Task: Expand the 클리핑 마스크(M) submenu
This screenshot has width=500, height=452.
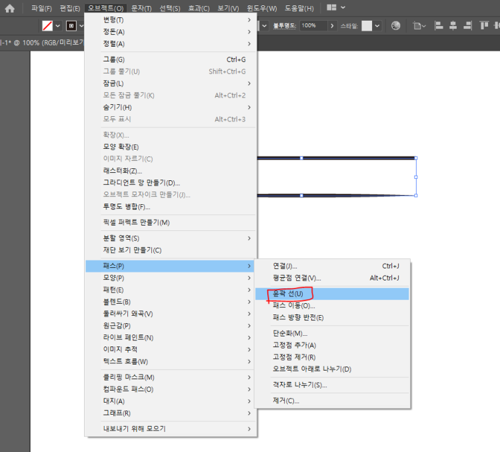Action: tap(171, 377)
